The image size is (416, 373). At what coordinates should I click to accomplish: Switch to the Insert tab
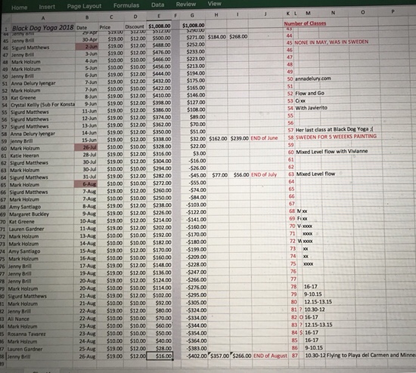point(47,7)
